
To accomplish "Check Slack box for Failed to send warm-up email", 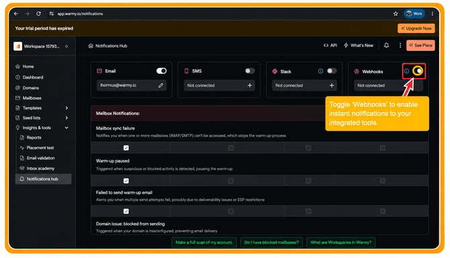I will point(308,211).
